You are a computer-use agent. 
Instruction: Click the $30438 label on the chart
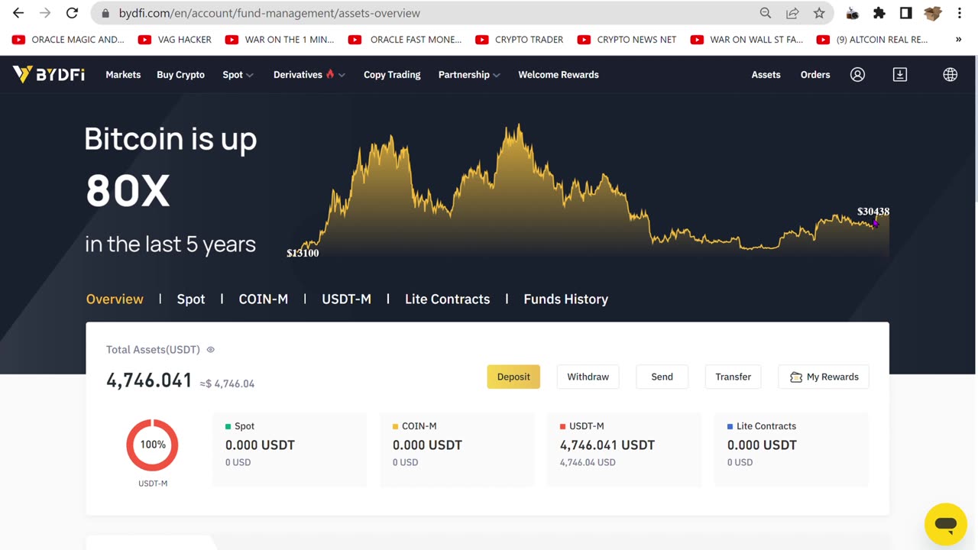[x=873, y=212]
